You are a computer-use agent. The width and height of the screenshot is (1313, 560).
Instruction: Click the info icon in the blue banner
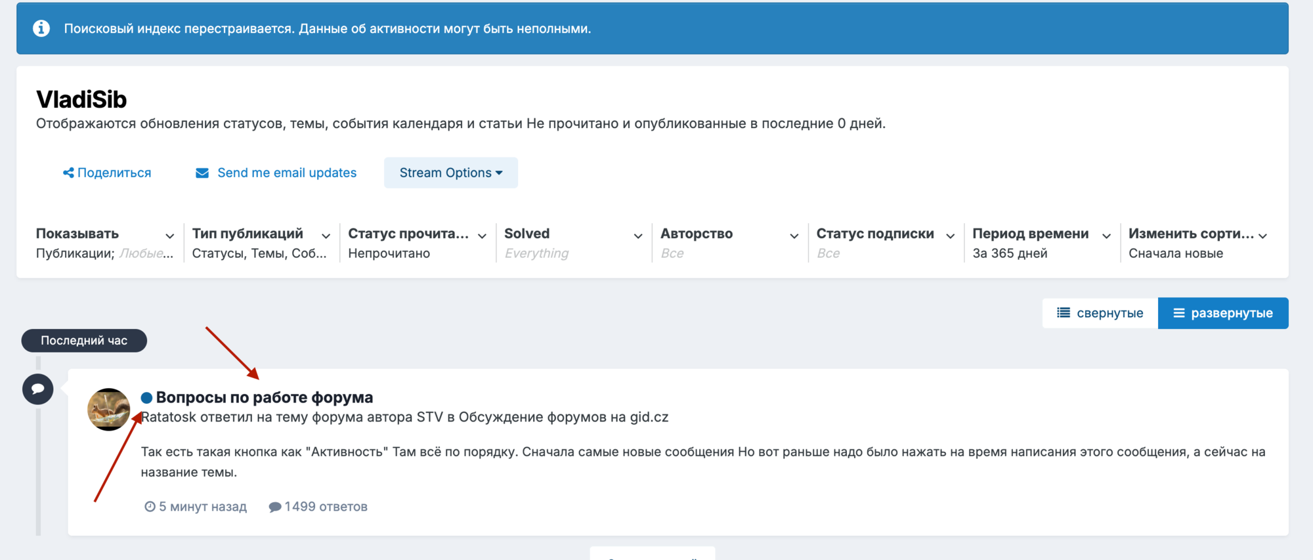click(x=41, y=28)
